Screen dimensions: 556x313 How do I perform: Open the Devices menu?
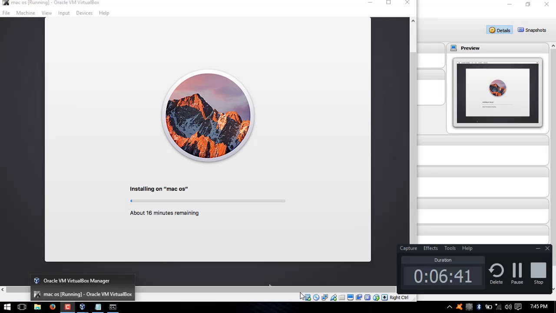click(84, 13)
